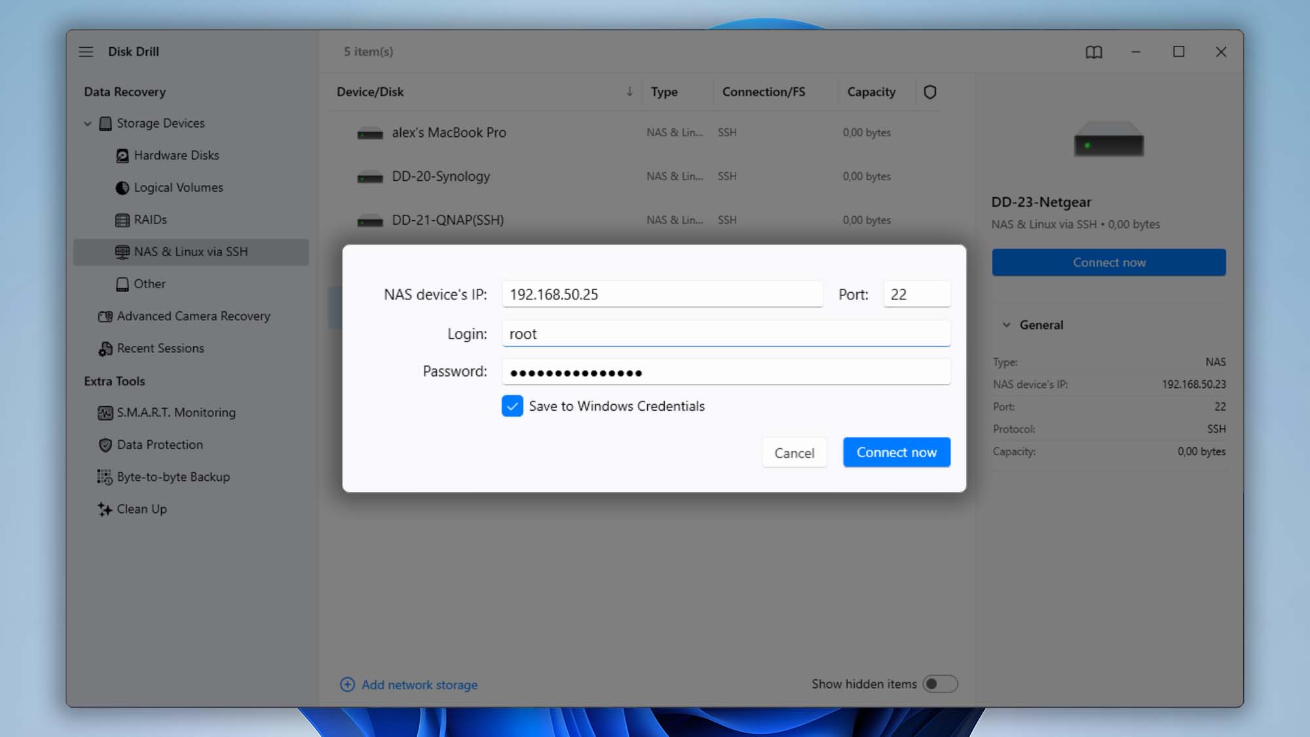The image size is (1310, 737).
Task: Click the Storage Devices drive icon
Action: tap(105, 124)
